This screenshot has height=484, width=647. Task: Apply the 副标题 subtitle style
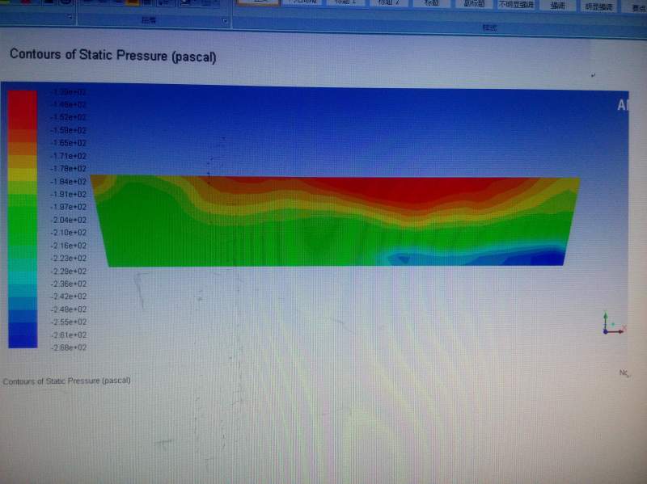coord(473,4)
